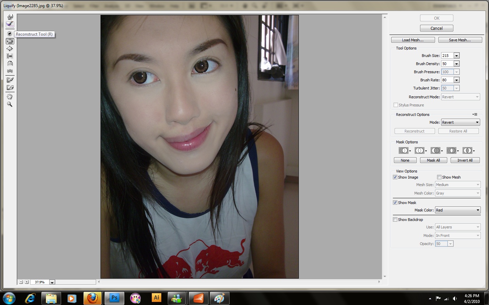Image resolution: width=489 pixels, height=305 pixels.
Task: Open Adobe Illustrator from the taskbar
Action: [156, 298]
